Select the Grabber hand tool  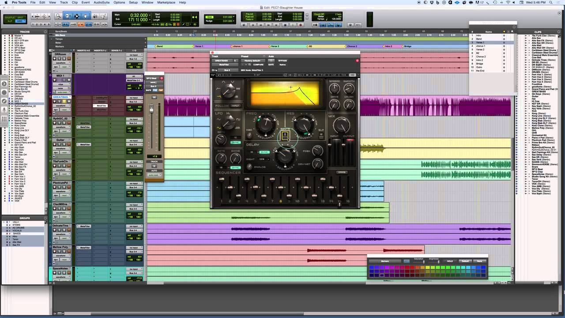(x=85, y=16)
